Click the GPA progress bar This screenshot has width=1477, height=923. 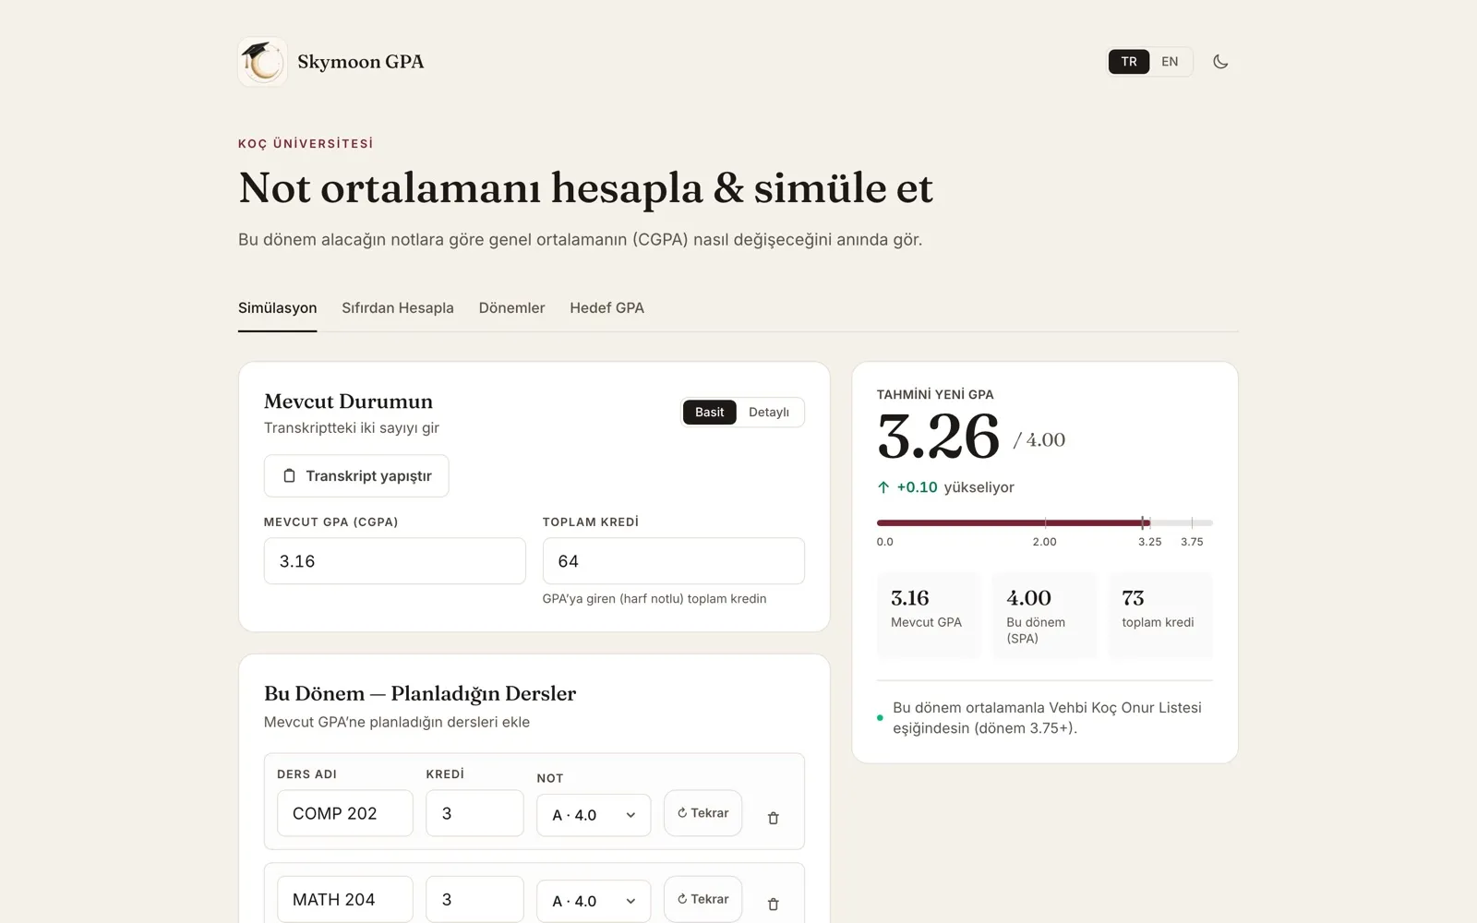pos(1044,522)
